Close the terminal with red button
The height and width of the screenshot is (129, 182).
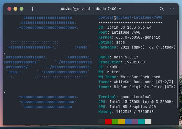click(9, 9)
